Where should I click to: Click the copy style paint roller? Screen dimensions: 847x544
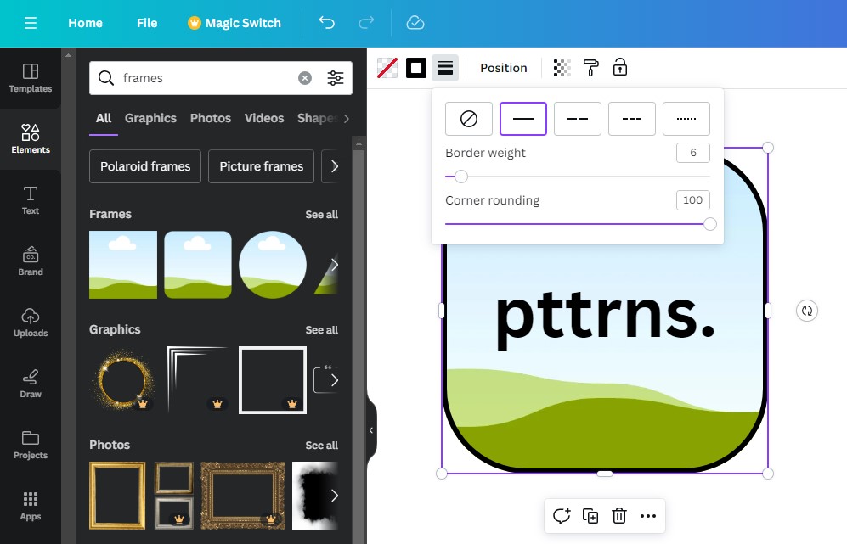pyautogui.click(x=591, y=68)
